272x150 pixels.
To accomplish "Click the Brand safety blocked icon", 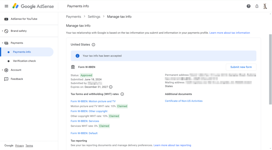I will pos(6,31).
